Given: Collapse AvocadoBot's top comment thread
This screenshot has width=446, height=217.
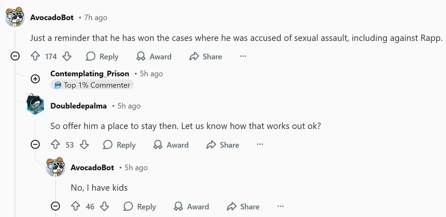Looking at the screenshot, I should pyautogui.click(x=15, y=56).
